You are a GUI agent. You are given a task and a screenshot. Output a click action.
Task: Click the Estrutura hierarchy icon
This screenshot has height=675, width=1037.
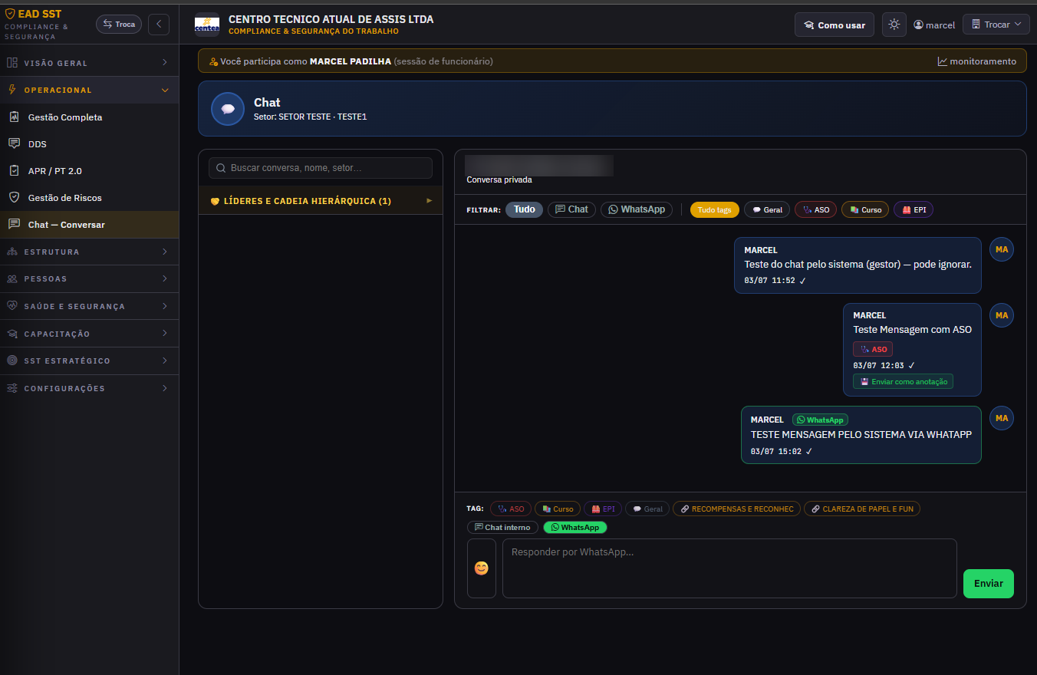(12, 252)
